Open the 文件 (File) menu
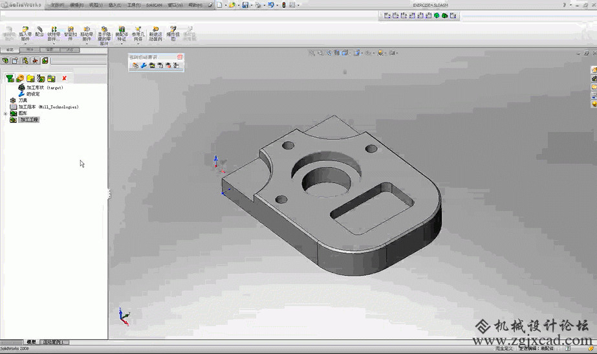The height and width of the screenshot is (354, 597). coord(57,5)
